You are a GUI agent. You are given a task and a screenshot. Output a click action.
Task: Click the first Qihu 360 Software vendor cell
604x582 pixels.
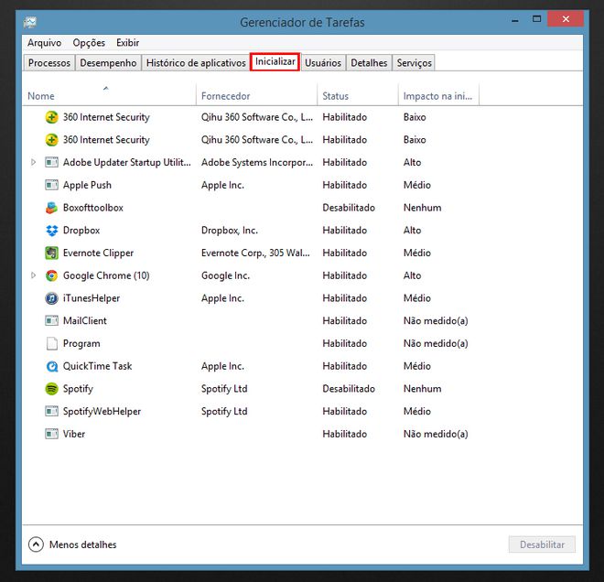coord(257,117)
